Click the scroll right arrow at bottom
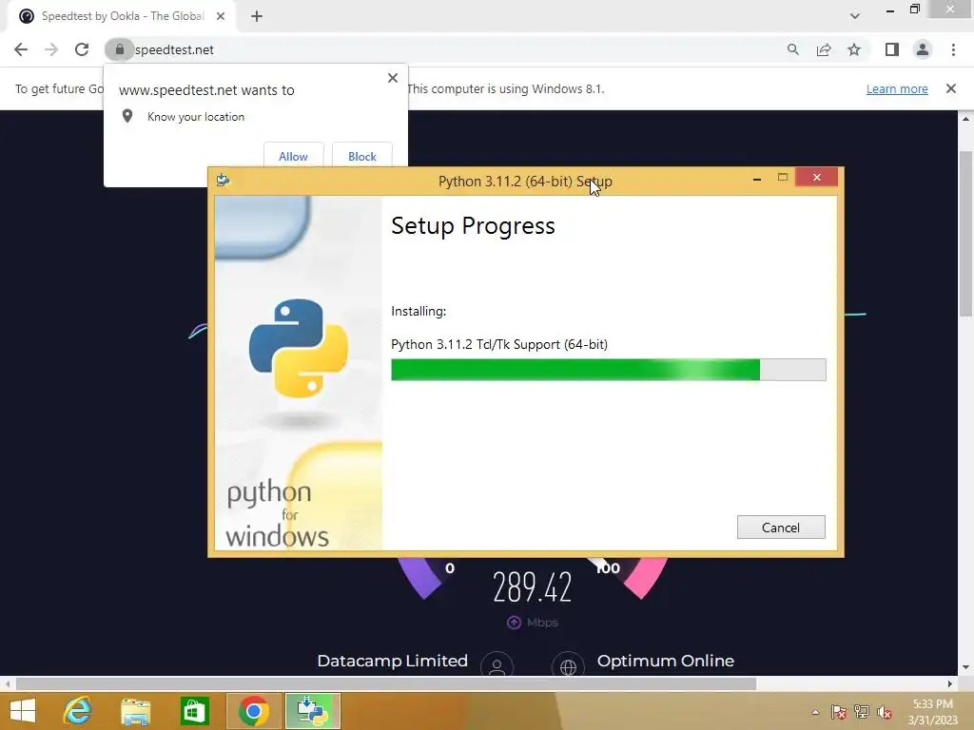Image resolution: width=974 pixels, height=730 pixels. pos(950,684)
